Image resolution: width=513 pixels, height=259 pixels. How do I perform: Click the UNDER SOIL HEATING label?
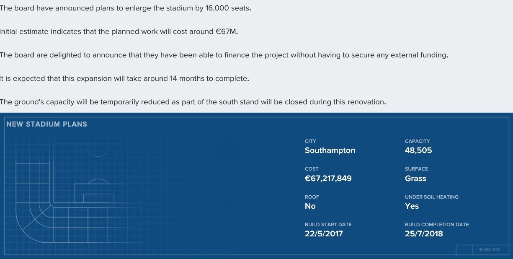432,197
